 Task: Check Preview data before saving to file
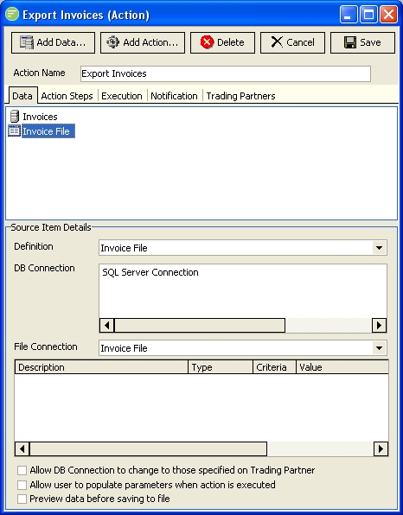point(22,499)
